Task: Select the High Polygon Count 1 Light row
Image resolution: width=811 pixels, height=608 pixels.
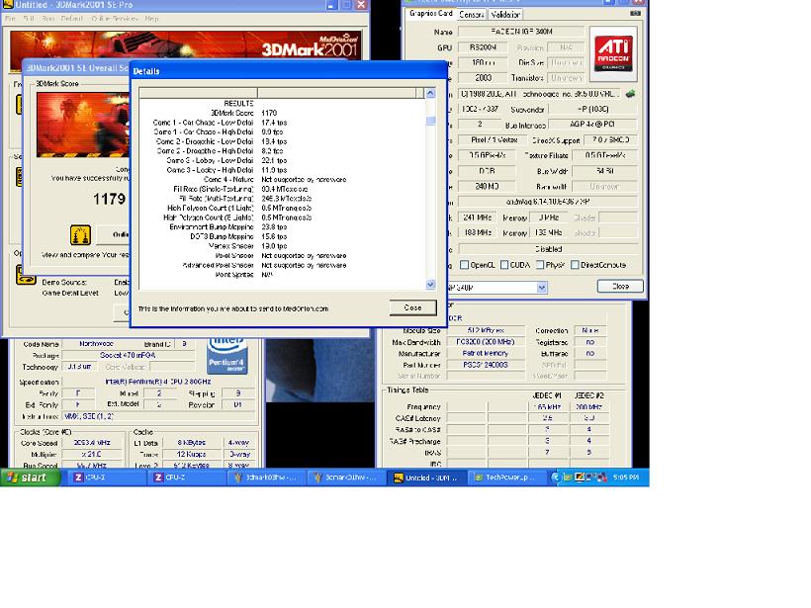Action: pos(282,208)
